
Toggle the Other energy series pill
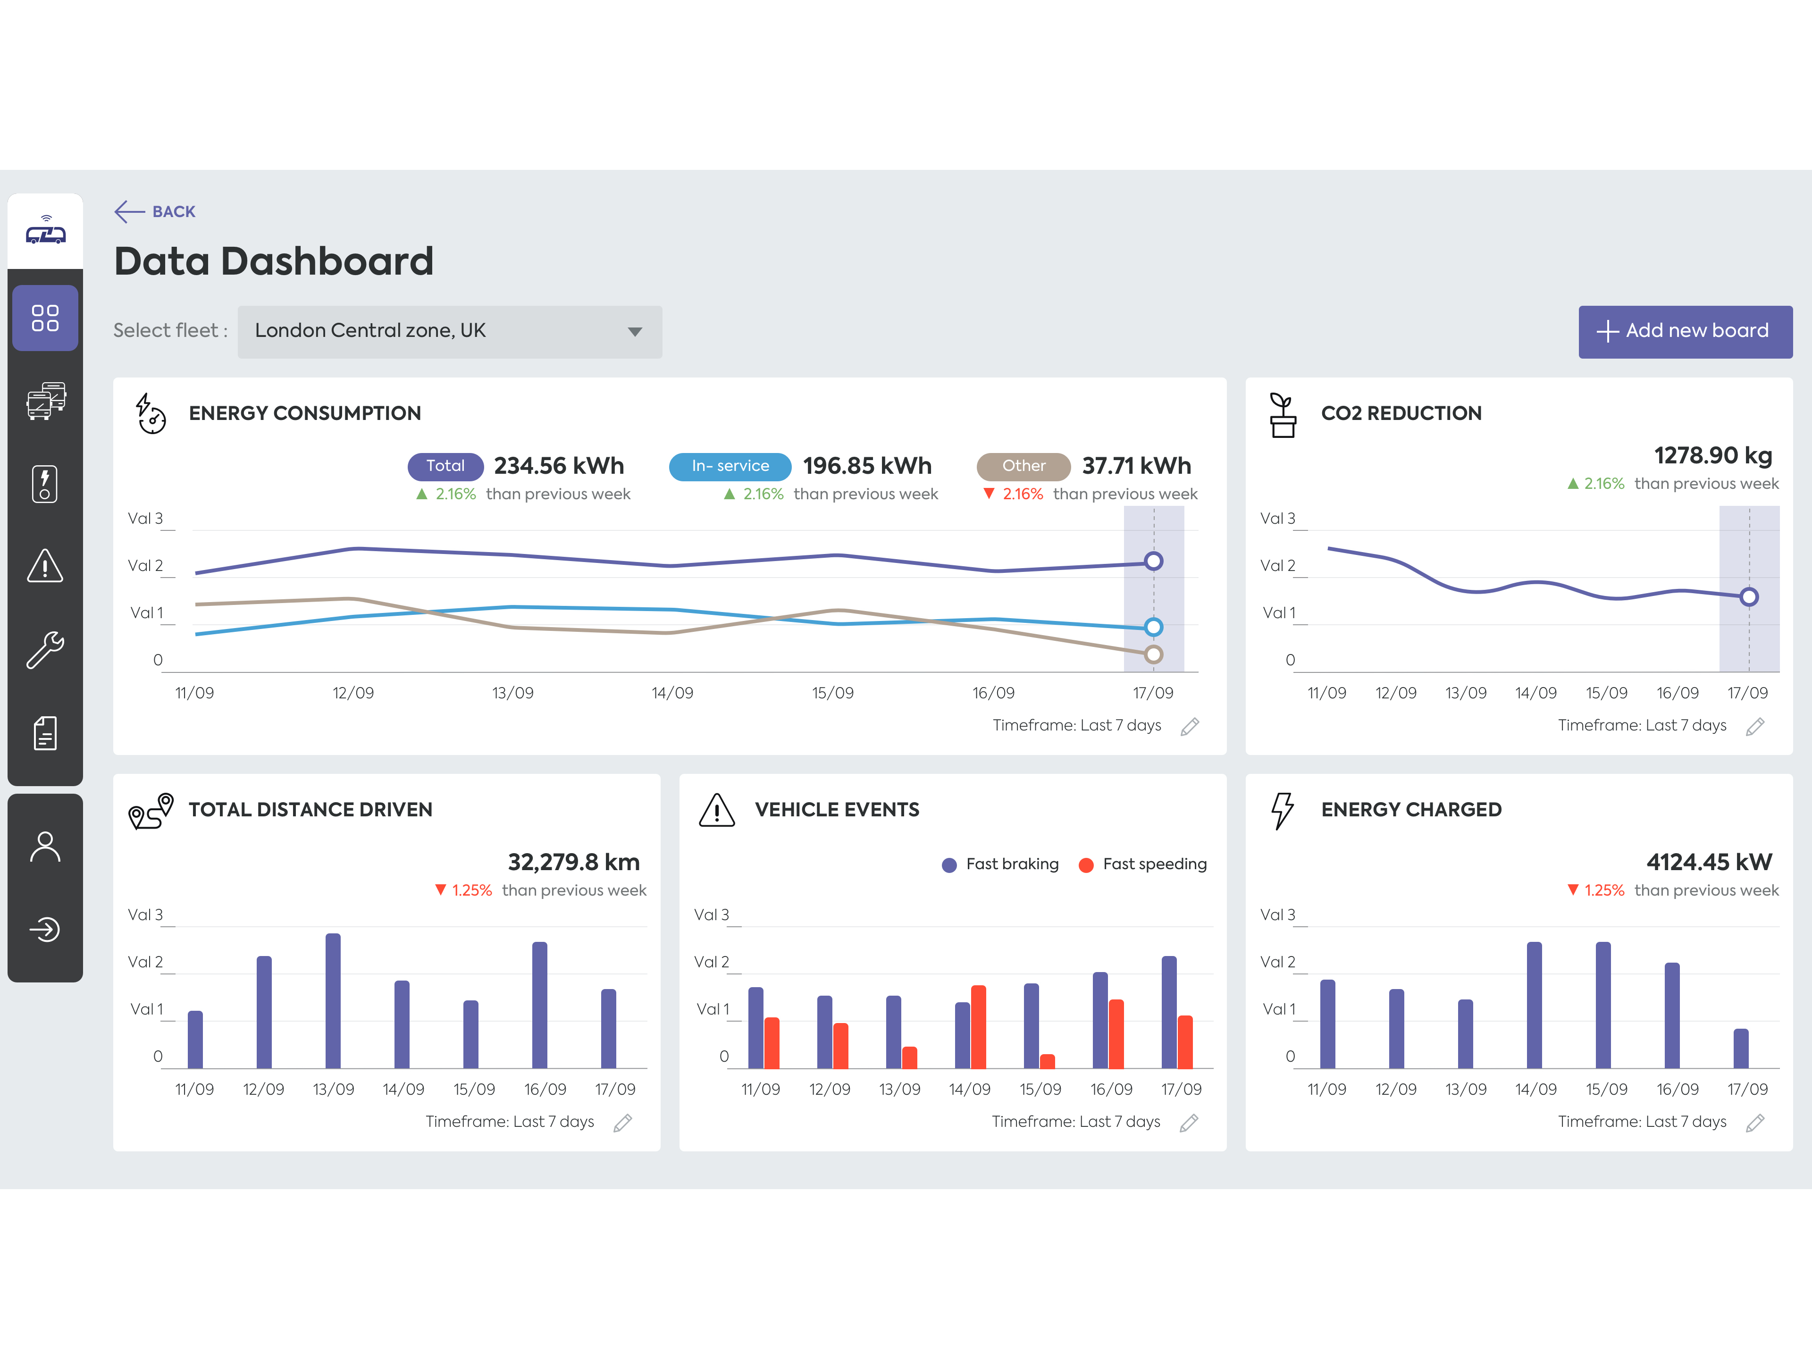tap(1023, 466)
